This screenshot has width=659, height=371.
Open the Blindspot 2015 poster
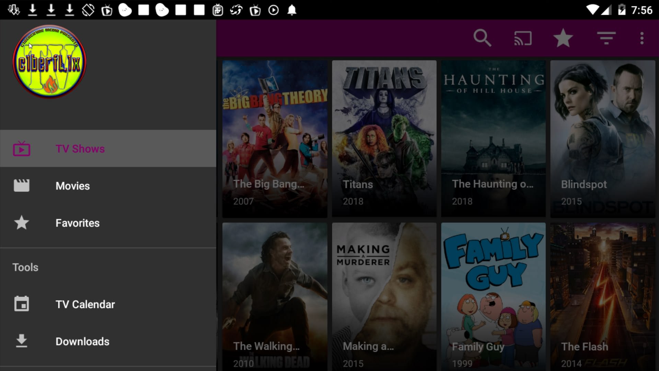coord(603,139)
